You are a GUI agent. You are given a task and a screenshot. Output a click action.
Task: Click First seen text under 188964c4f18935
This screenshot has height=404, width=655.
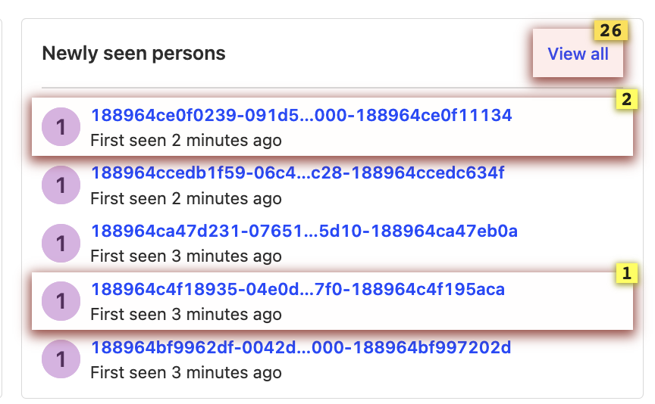pos(186,315)
